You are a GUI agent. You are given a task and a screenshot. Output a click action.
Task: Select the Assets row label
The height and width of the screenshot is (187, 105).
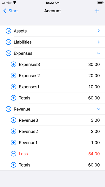point(20,31)
